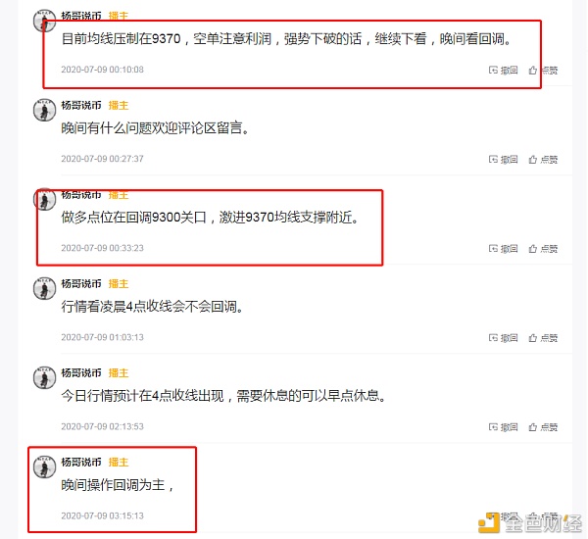Like the 00:10:08 message with thumbs-up
Image resolution: width=588 pixels, height=539 pixels.
click(x=543, y=71)
